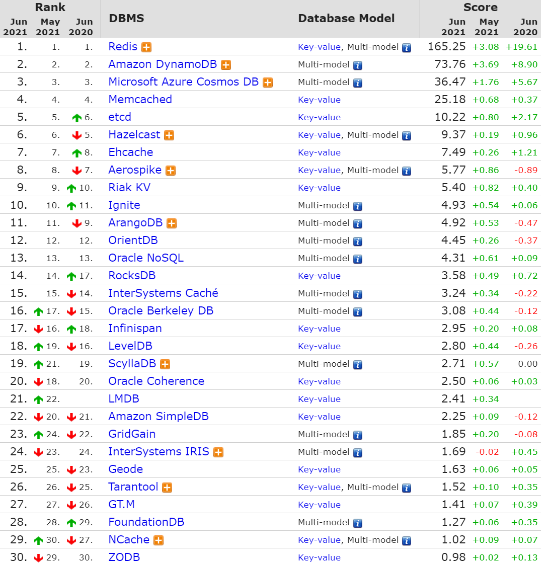This screenshot has width=551, height=564.
Task: Click the info icon in the Tarantool row
Action: [x=407, y=489]
